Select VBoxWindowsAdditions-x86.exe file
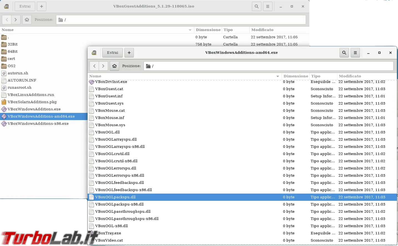The width and height of the screenshot is (398, 246). (x=38, y=124)
